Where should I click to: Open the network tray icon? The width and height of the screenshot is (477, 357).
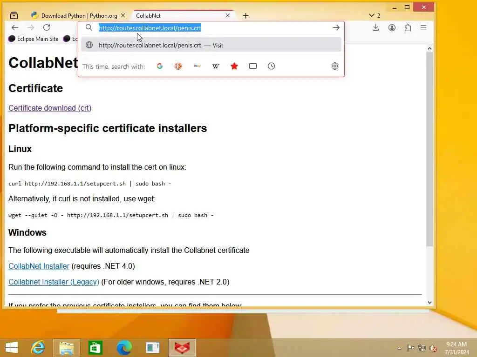[x=422, y=348]
